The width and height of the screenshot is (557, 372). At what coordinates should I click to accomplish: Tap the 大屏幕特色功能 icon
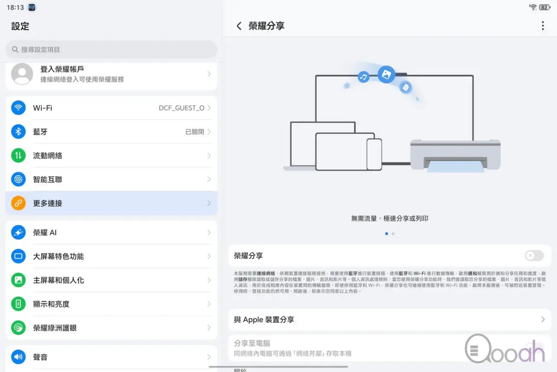coord(18,257)
